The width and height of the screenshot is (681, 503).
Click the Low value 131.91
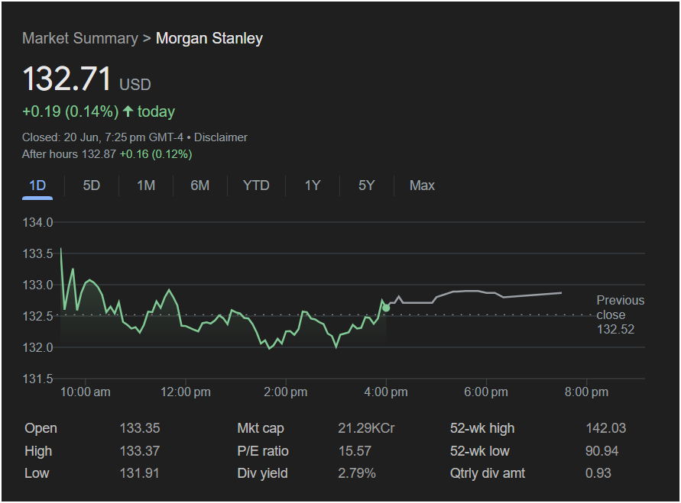click(x=139, y=473)
